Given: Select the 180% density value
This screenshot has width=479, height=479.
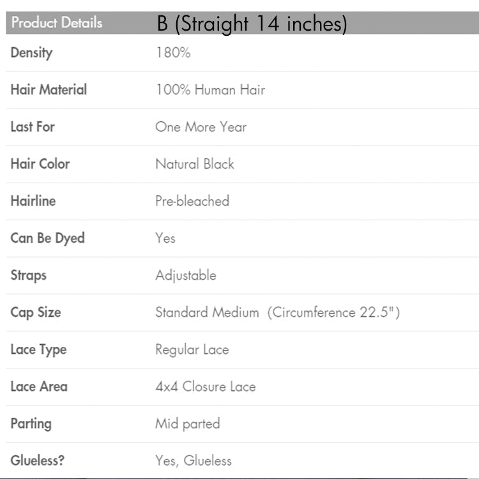Looking at the screenshot, I should (x=173, y=52).
